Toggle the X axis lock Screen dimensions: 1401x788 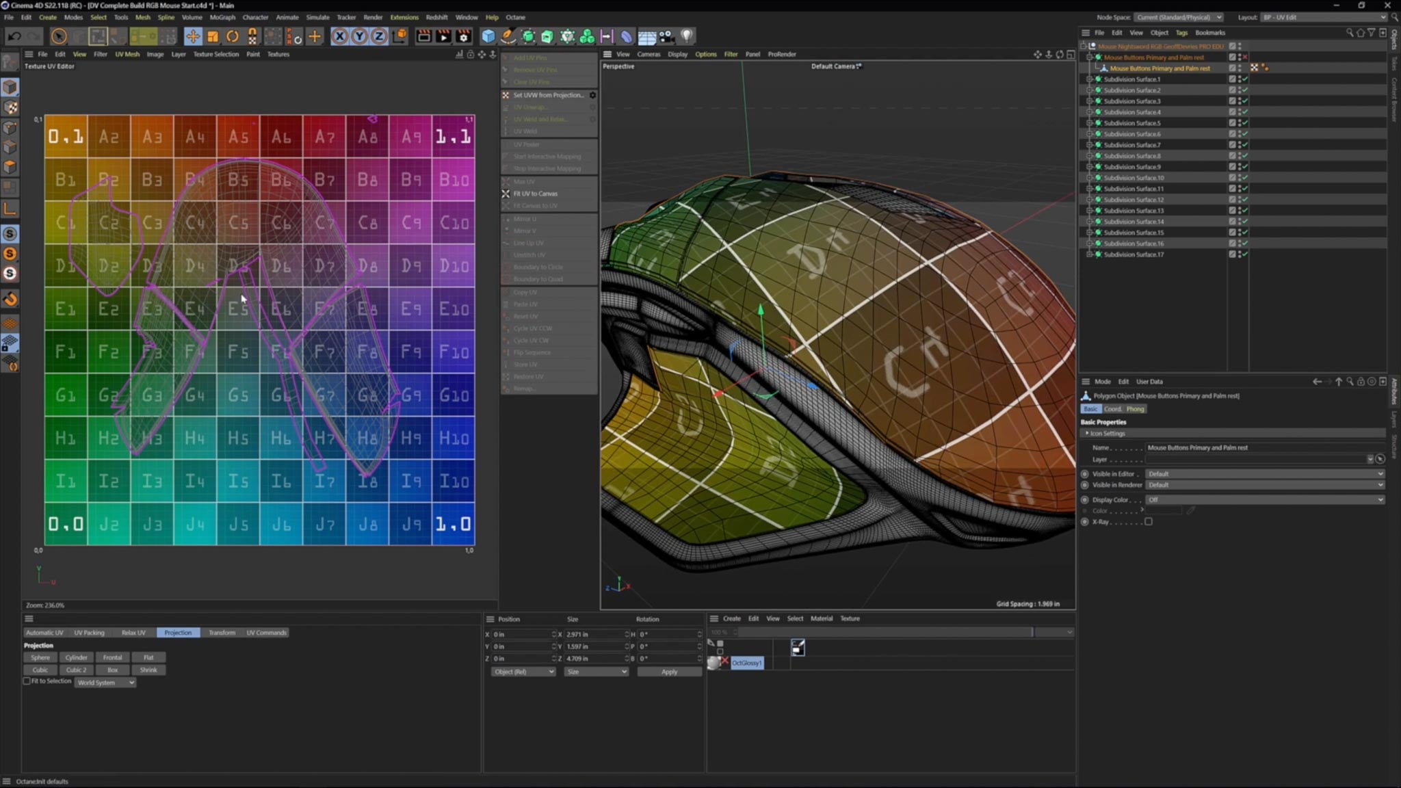pos(340,36)
